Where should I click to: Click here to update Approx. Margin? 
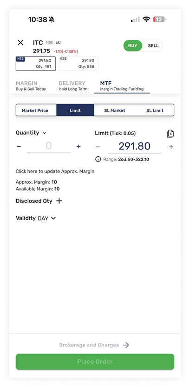(55, 171)
